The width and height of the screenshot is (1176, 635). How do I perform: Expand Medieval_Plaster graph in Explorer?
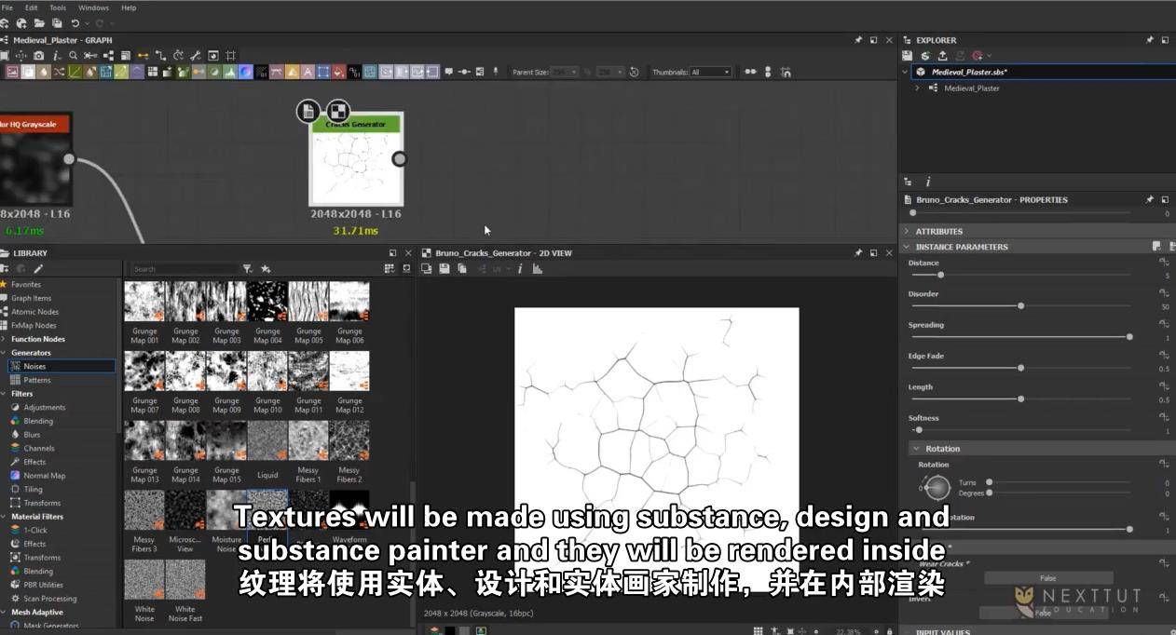click(x=918, y=88)
